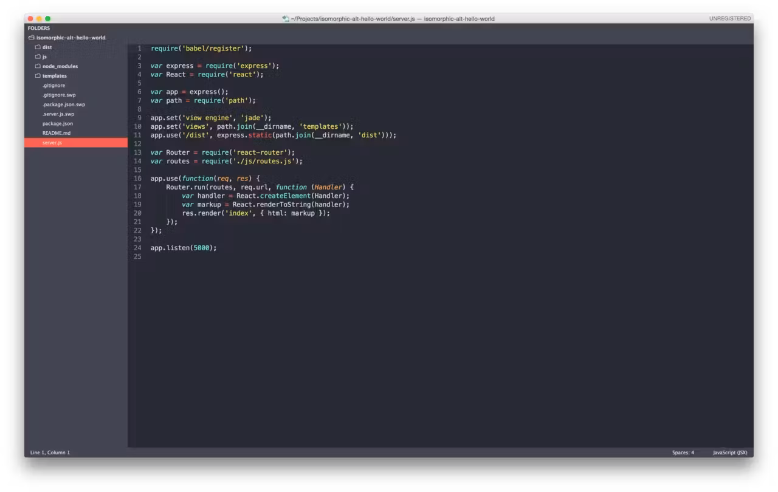Click the 'babel/register' string on line 1
The height and width of the screenshot is (492, 778).
213,49
